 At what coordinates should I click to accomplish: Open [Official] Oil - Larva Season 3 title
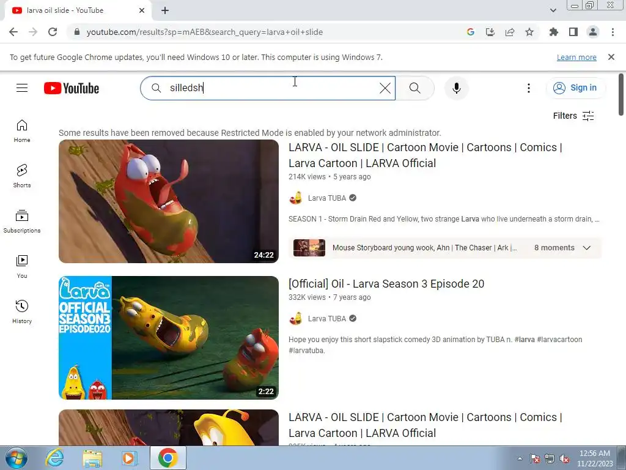386,284
